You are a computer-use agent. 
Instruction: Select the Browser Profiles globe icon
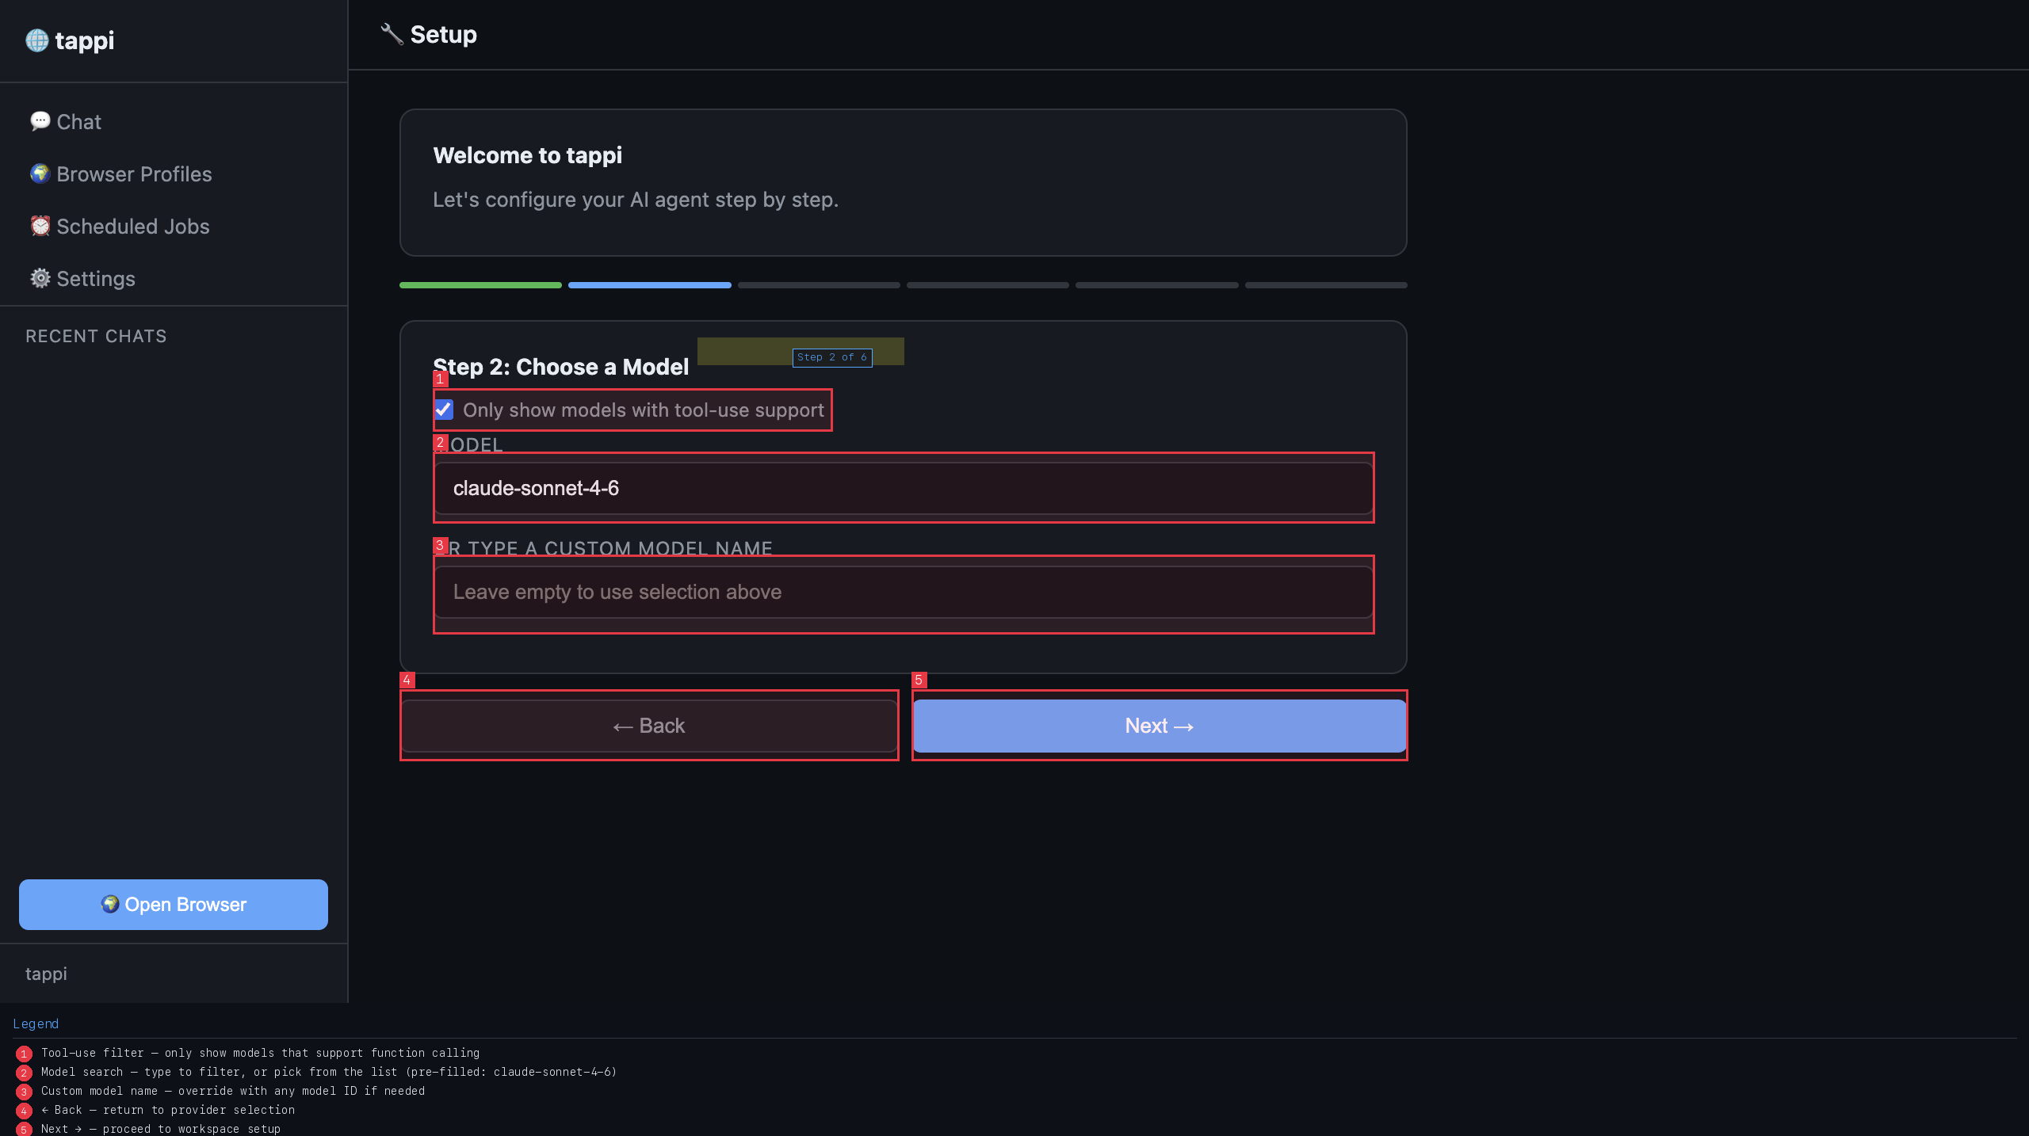(40, 173)
